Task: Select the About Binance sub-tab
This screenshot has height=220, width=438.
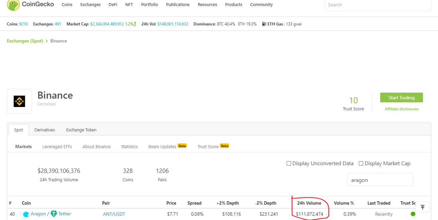Action: (x=97, y=146)
